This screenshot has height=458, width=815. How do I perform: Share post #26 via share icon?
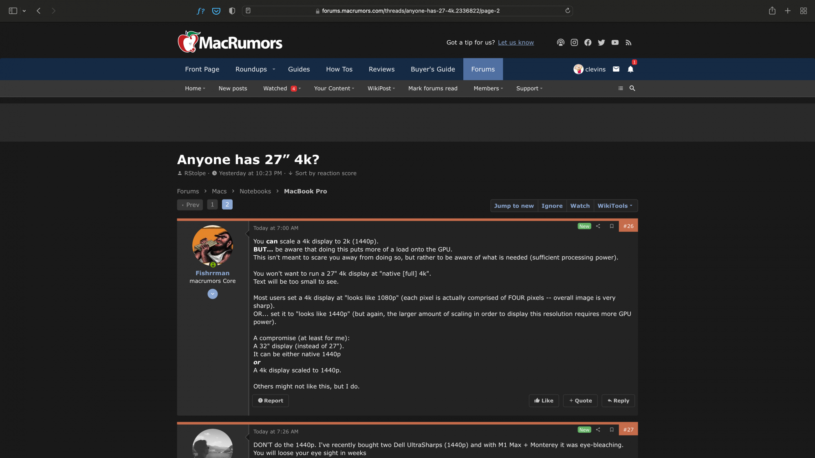598,226
